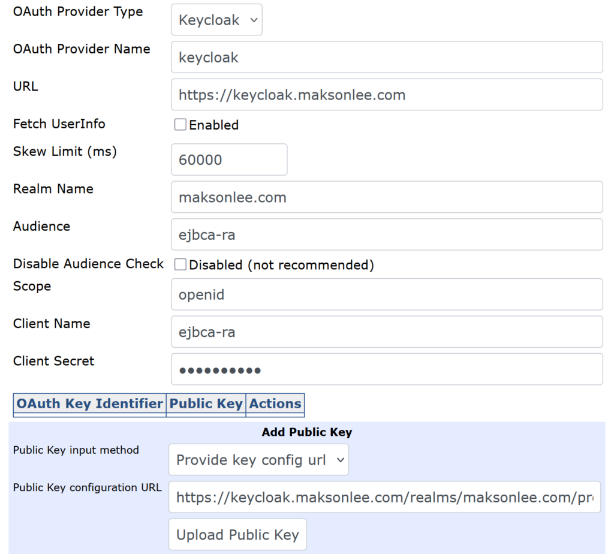Click the OAuth Provider Name field
614x554 pixels.
(x=387, y=57)
